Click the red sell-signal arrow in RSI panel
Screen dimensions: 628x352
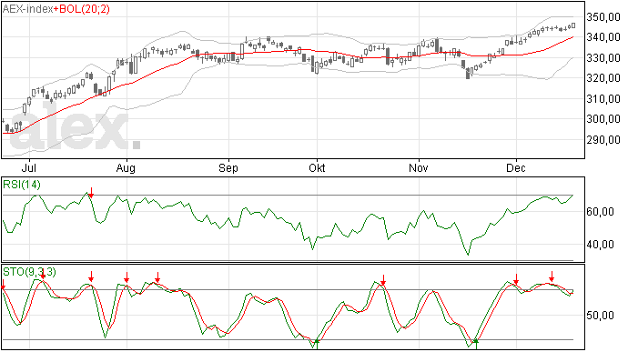[91, 193]
